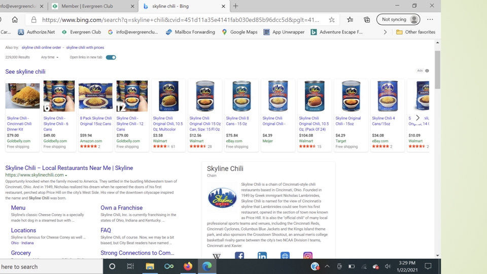
Task: Open LinkedIn icon in Skyline Chili panel
Action: pos(262,256)
